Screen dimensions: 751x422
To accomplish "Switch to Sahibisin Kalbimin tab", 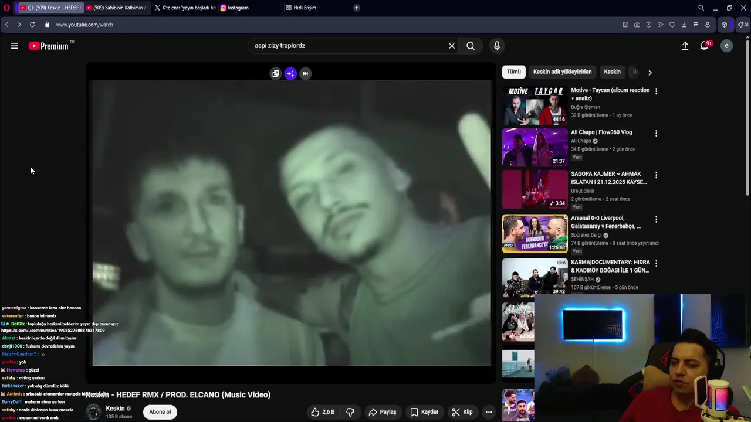I will pos(116,8).
